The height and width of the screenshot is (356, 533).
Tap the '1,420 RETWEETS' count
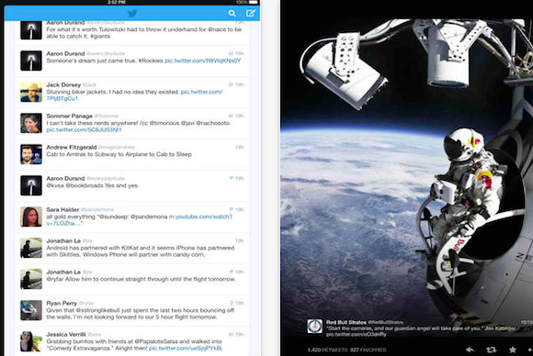tap(328, 350)
